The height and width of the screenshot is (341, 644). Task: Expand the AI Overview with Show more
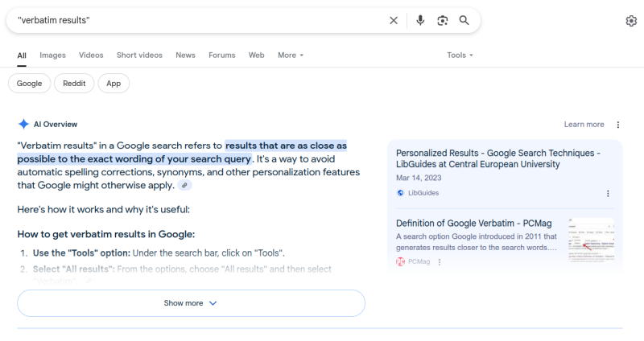191,303
